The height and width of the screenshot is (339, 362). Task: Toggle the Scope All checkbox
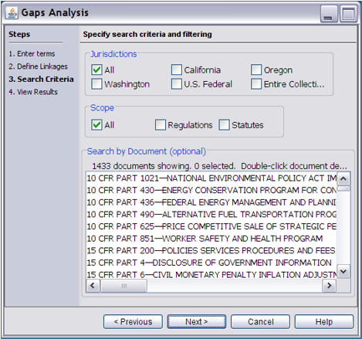(96, 125)
